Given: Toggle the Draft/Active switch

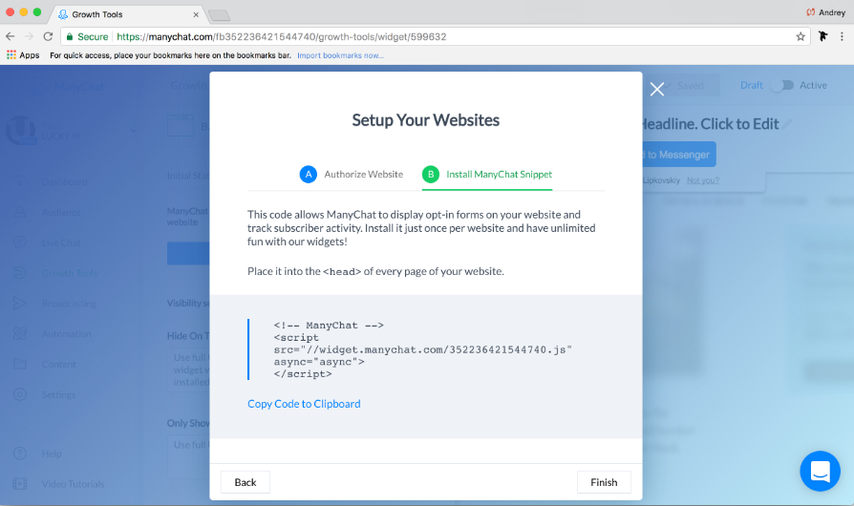Looking at the screenshot, I should (782, 85).
